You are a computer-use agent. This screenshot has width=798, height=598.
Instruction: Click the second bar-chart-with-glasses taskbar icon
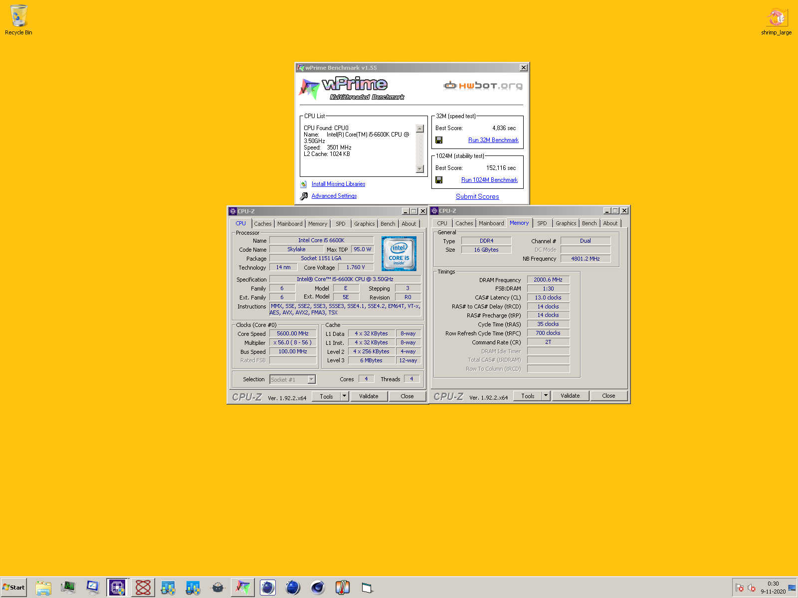(193, 588)
